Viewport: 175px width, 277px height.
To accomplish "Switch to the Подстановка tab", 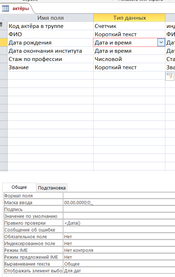I will tap(52, 188).
